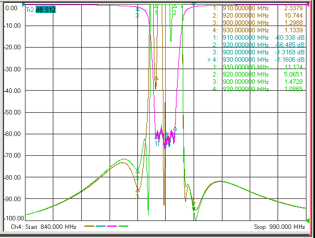Click green marker 3 near -78 dB
Viewport: 315px width, 238px height.
coord(137,172)
